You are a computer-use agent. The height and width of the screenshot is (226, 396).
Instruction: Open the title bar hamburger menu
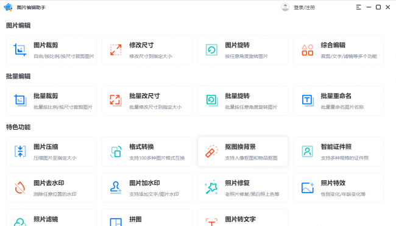pos(358,7)
